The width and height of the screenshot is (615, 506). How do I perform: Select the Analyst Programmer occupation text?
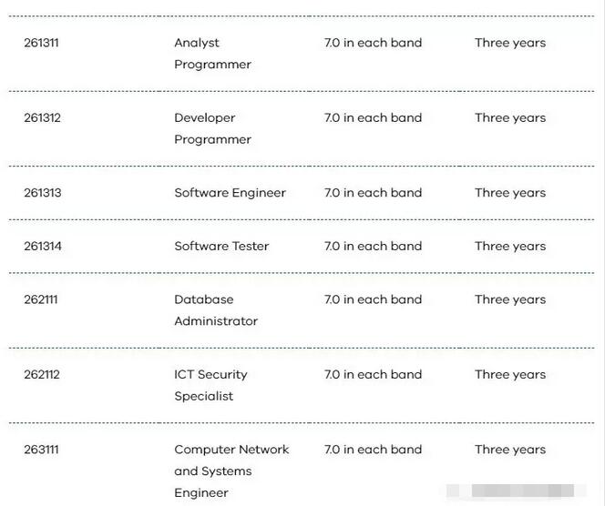point(212,54)
